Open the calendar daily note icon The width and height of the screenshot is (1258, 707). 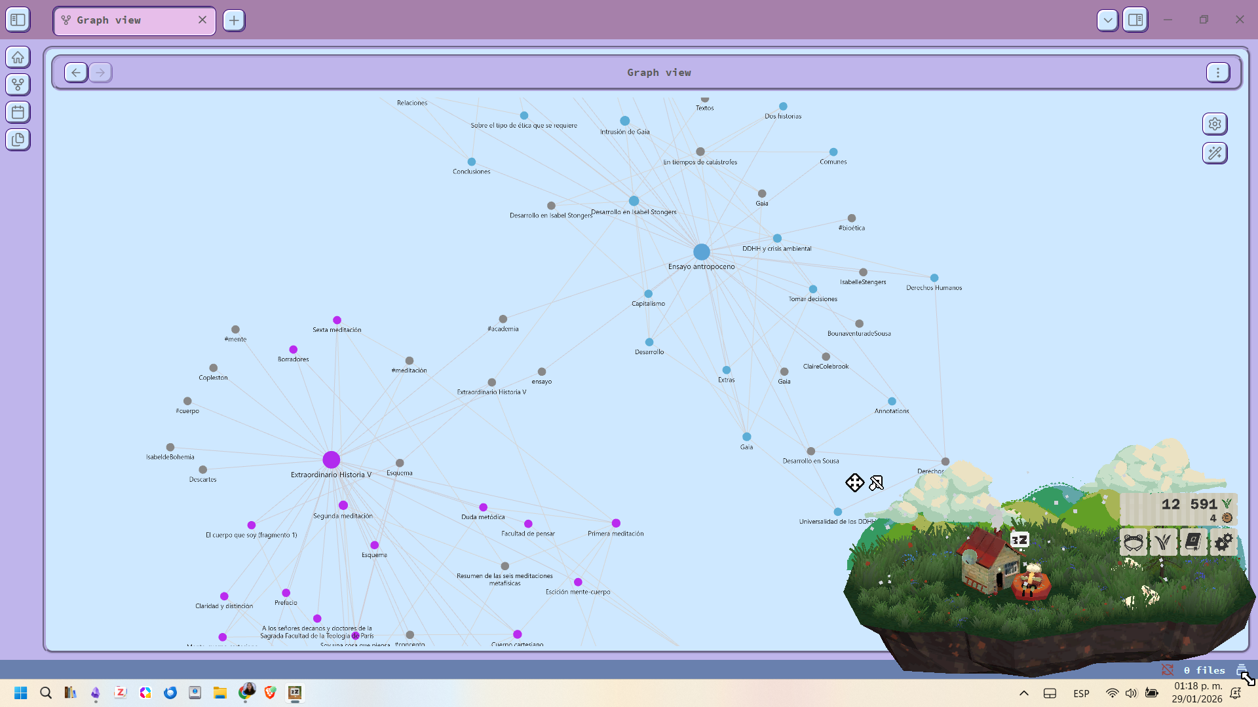(x=18, y=112)
